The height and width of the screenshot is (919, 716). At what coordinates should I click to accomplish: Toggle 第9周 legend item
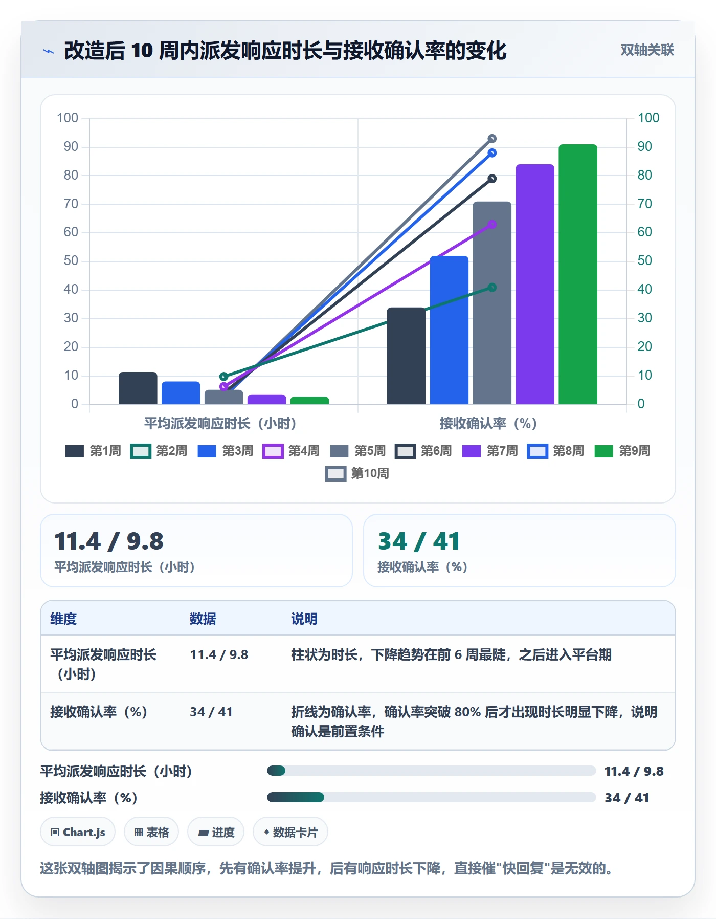point(622,451)
